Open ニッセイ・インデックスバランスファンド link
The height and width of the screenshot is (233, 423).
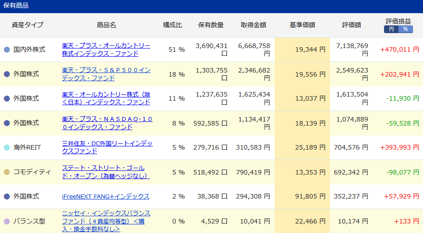[x=106, y=221]
